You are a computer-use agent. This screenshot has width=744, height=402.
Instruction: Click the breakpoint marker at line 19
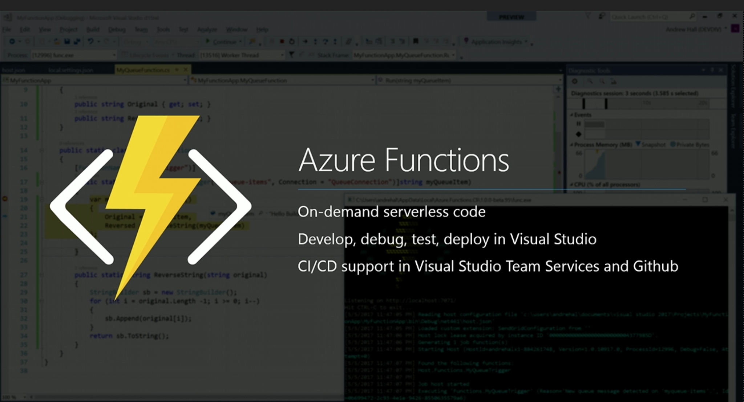5,198
